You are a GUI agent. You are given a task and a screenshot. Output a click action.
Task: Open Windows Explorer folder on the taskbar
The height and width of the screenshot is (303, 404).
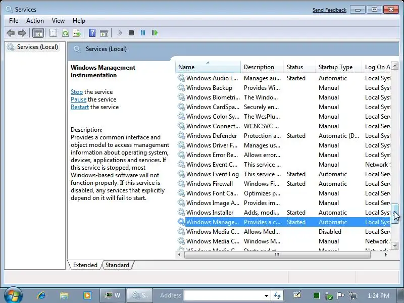pyautogui.click(x=64, y=295)
